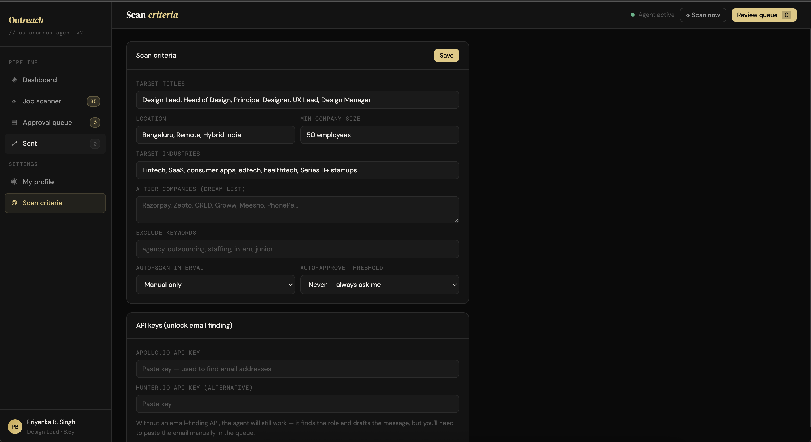This screenshot has width=811, height=442.
Task: Click the My profile circle icon
Action: [14, 182]
